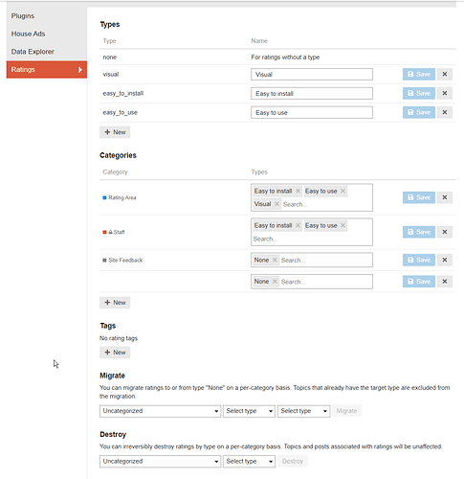Open Data Explorer in sidebar
The width and height of the screenshot is (464, 479).
47,52
